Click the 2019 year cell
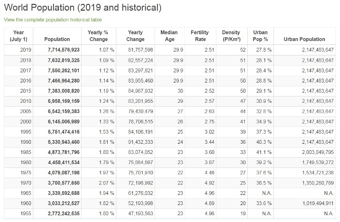The width and height of the screenshot is (340, 222). coord(26,50)
